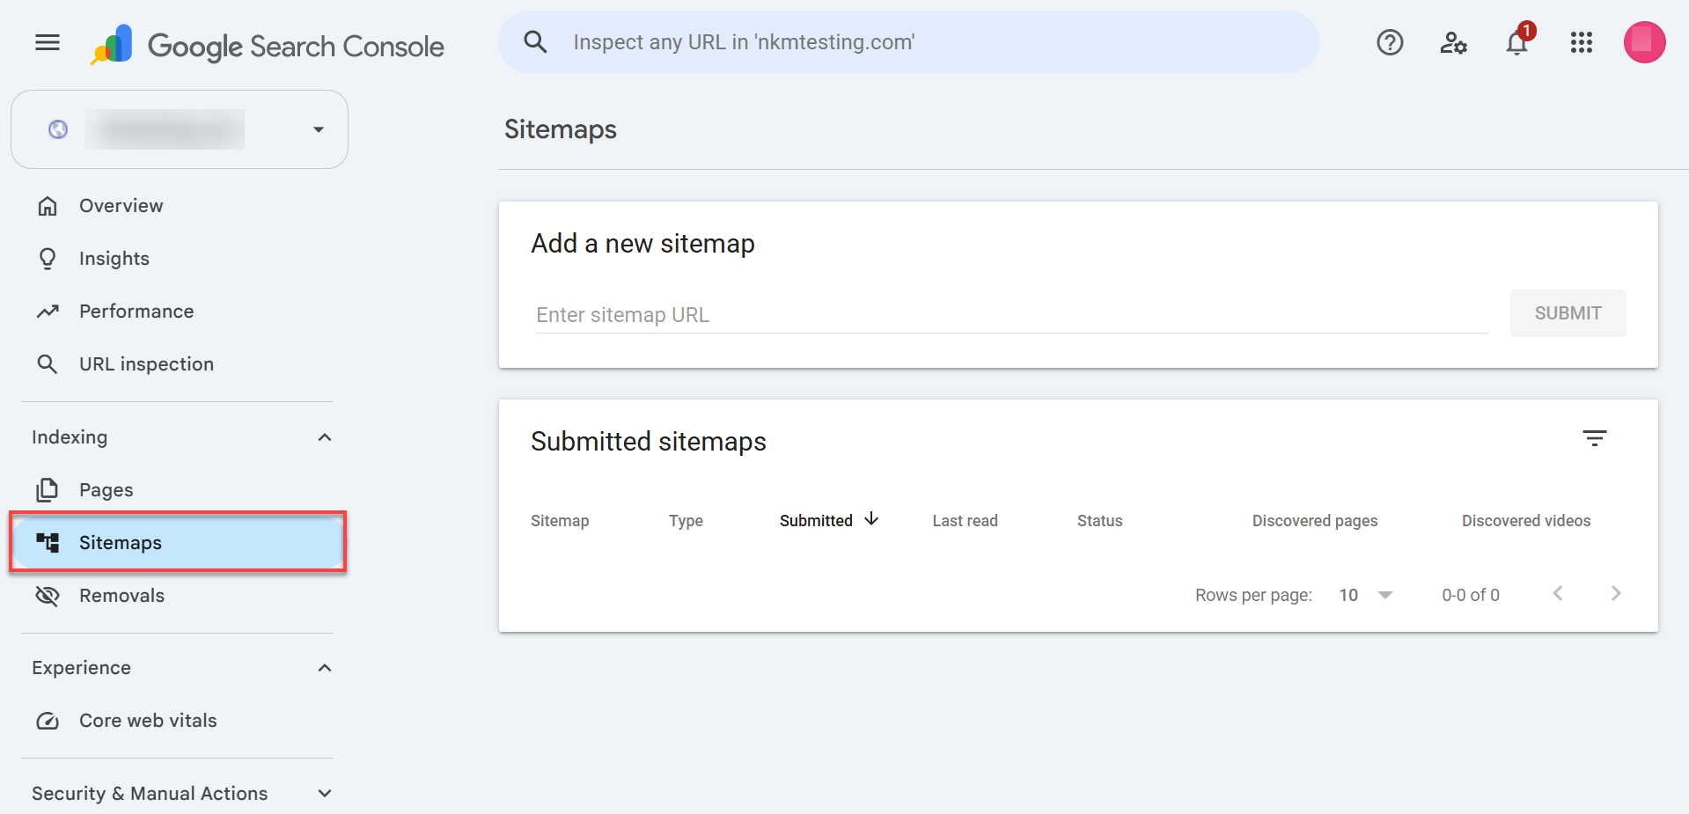This screenshot has height=814, width=1689.
Task: Collapse the Experience section
Action: point(325,668)
